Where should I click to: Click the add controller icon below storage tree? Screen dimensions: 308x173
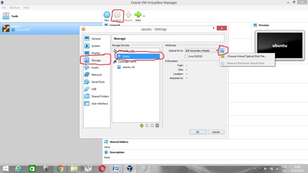[x=142, y=125]
